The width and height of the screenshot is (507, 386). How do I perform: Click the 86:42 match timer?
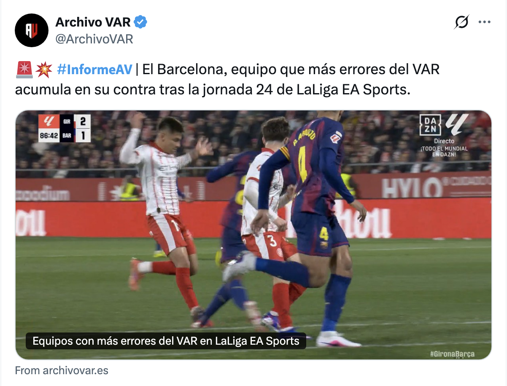point(49,135)
